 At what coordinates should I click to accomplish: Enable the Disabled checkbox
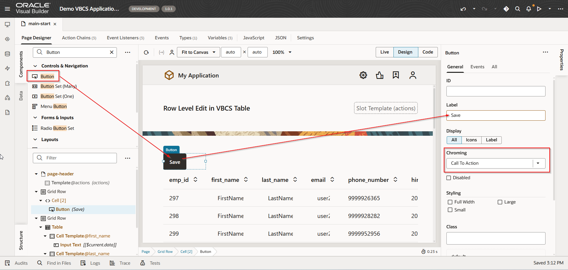pyautogui.click(x=449, y=178)
